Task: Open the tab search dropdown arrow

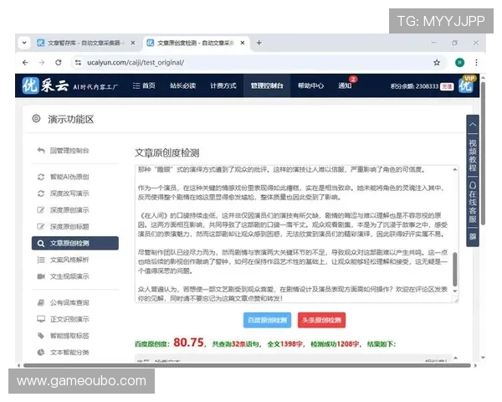Action: coord(24,43)
